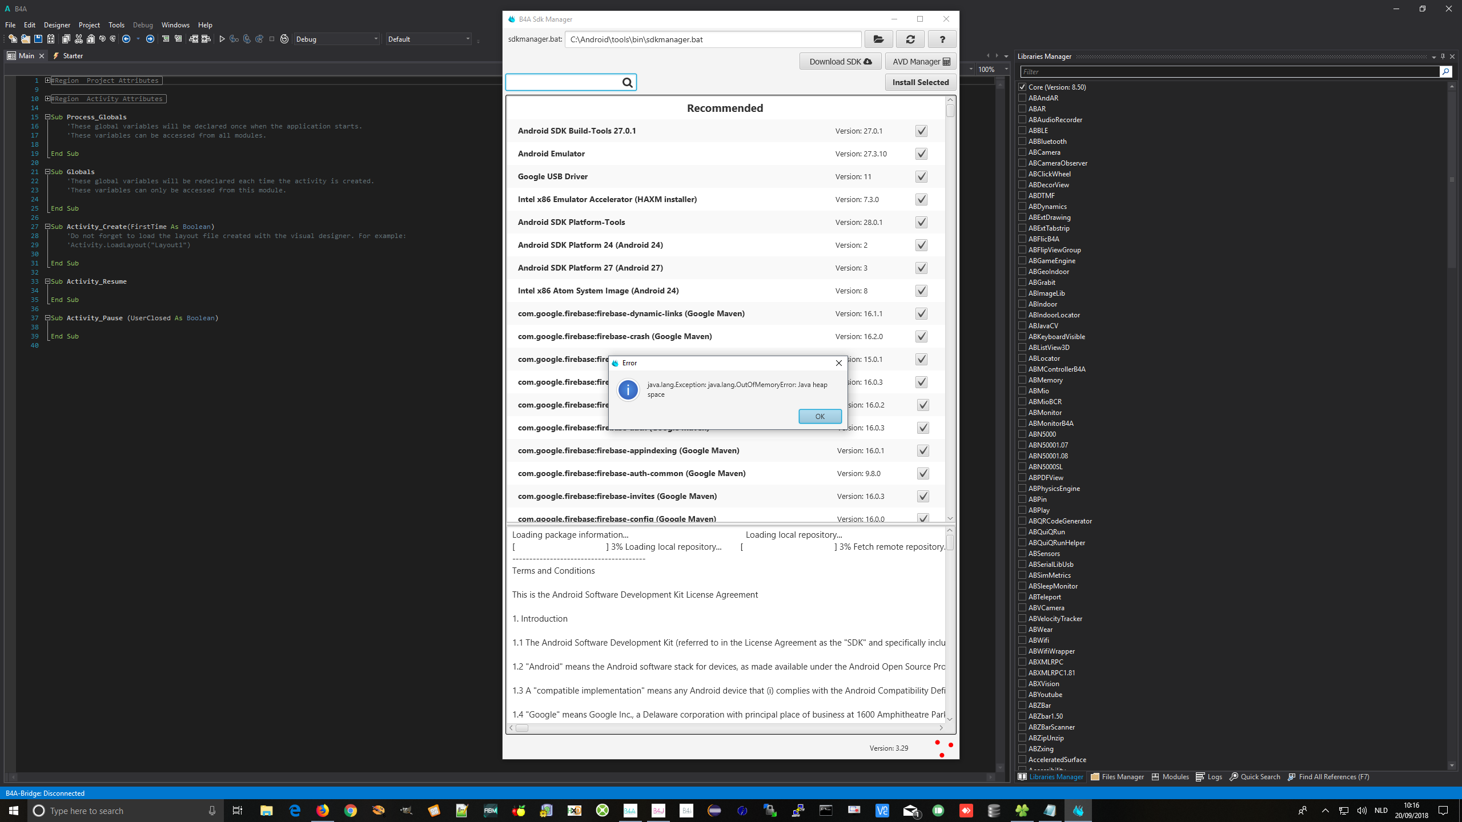
Task: Open Chrome from the taskbar
Action: 351,811
